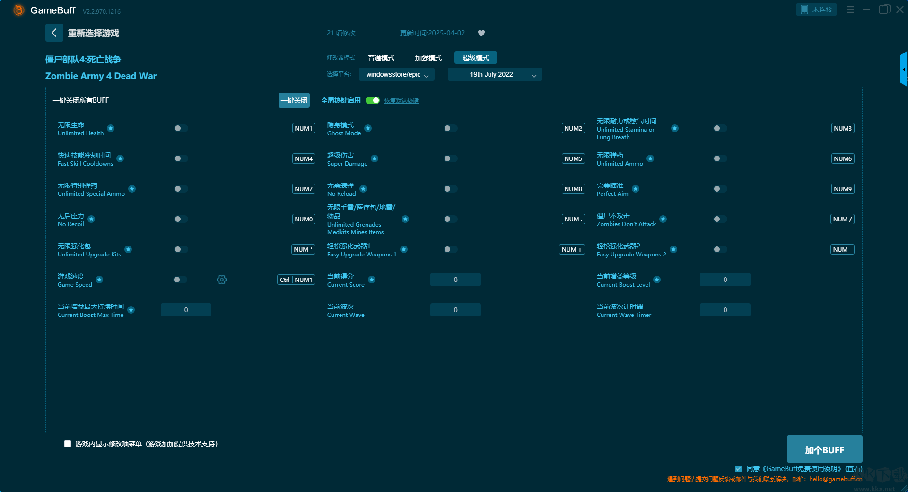Click the star icon beside Unlimited Health
This screenshot has width=908, height=492.
[111, 128]
